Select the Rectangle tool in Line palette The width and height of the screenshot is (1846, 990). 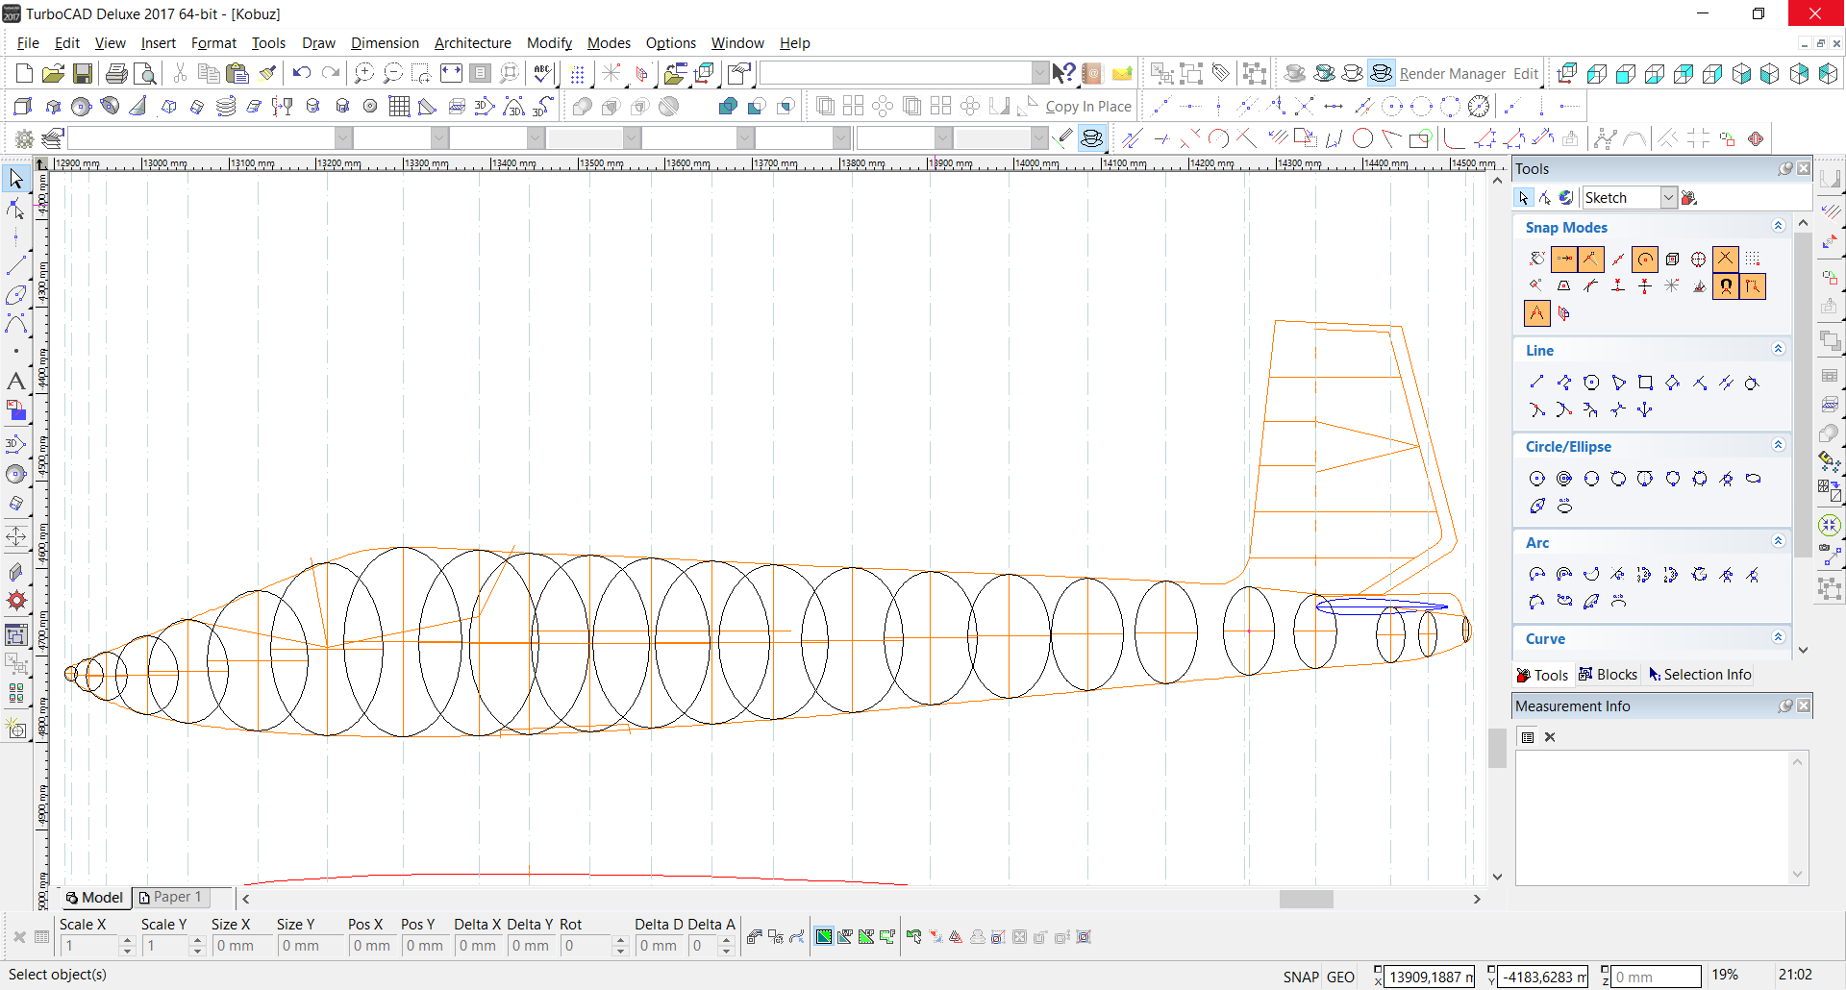(x=1645, y=383)
